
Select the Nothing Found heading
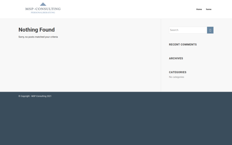[37, 30]
